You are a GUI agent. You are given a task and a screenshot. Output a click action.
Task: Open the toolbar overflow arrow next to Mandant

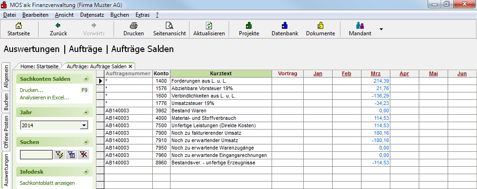point(381,29)
